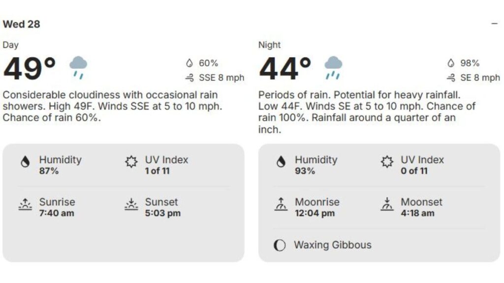The height and width of the screenshot is (283, 504).
Task: Click the 44° nighttime temperature
Action: tap(284, 69)
